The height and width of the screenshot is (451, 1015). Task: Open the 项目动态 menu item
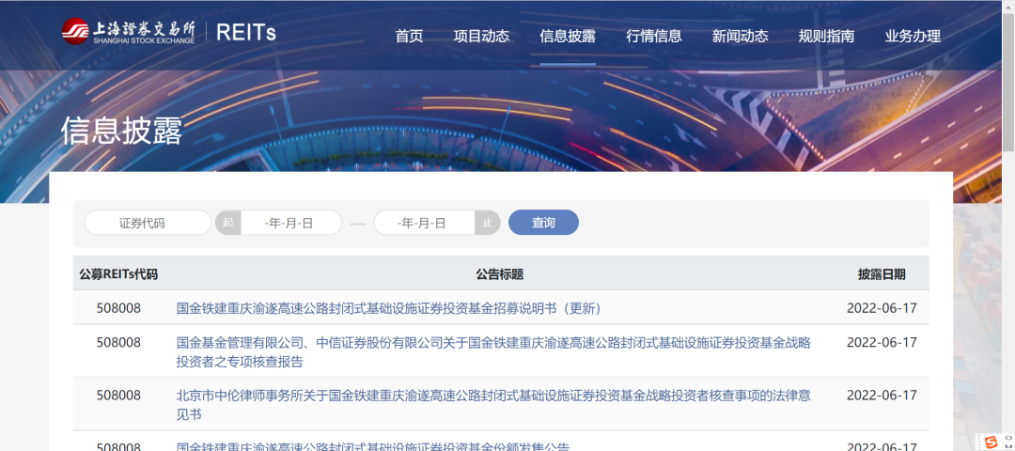click(x=481, y=37)
